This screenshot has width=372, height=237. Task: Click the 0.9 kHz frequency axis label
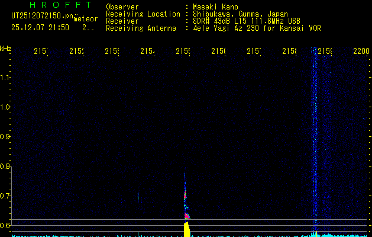(x=5, y=136)
